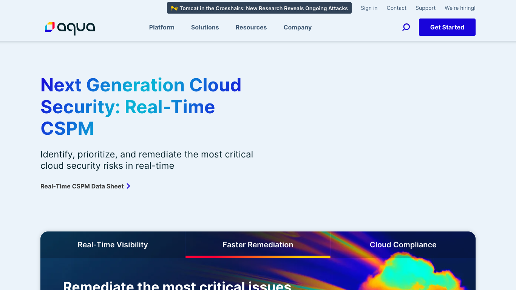Open the Solutions menu
This screenshot has width=516, height=290.
[205, 27]
